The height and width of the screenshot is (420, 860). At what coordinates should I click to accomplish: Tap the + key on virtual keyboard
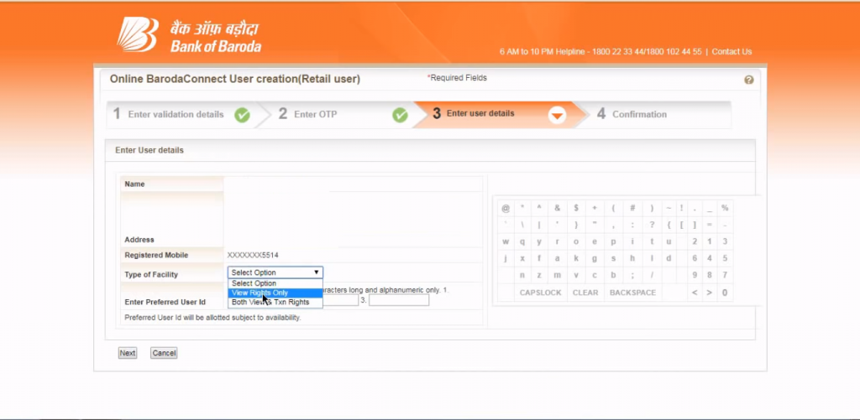point(595,208)
